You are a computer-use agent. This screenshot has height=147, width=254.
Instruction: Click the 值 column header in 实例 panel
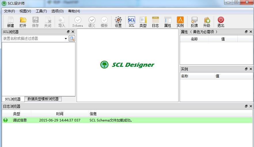tap(233, 76)
